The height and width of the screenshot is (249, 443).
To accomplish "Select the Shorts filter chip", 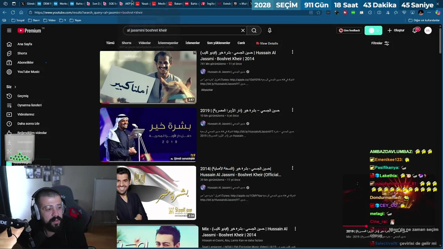I will [126, 43].
